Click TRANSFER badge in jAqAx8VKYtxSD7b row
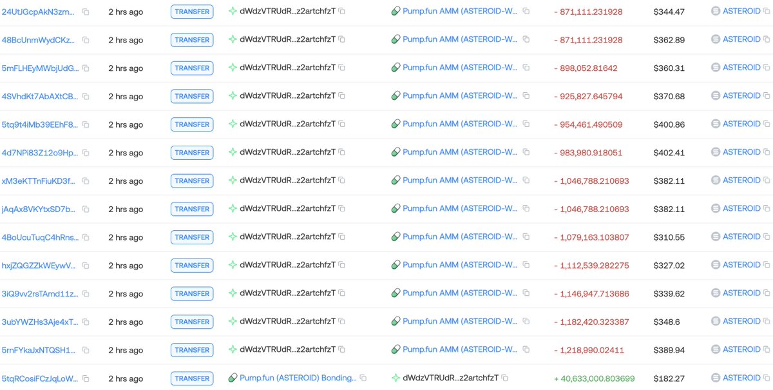The width and height of the screenshot is (773, 390). click(x=192, y=209)
